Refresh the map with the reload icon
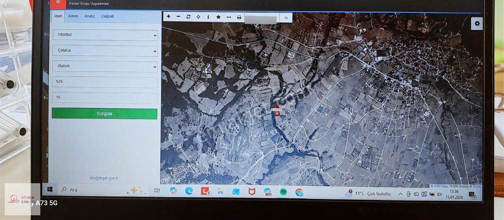Viewport: 504px width, 220px height. [x=188, y=17]
